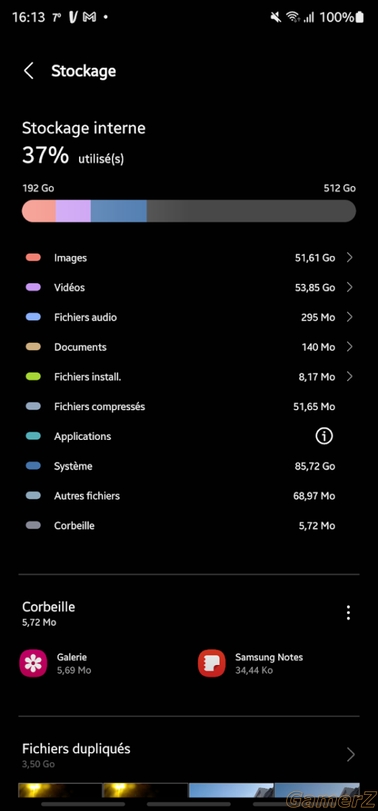This screenshot has height=811, width=378.
Task: Expand the Vidéos storage chevron
Action: coord(350,287)
